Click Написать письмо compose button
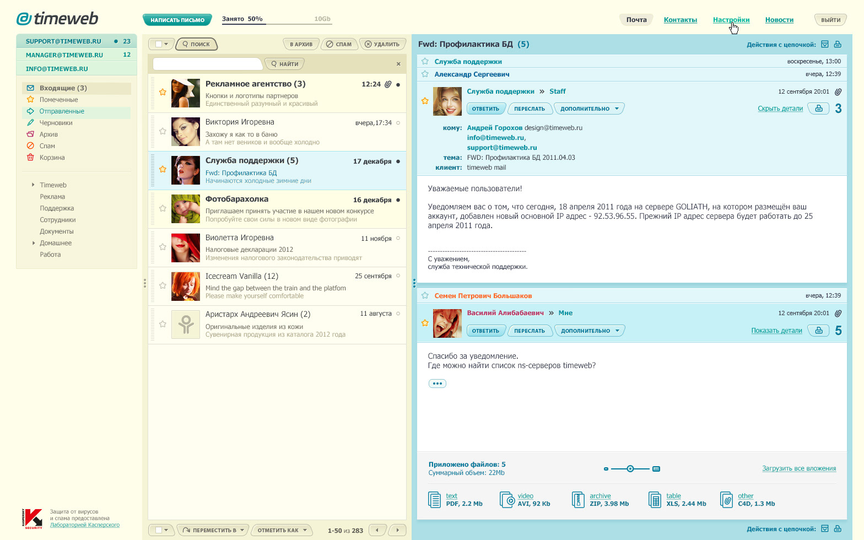This screenshot has height=540, width=864. tap(177, 20)
